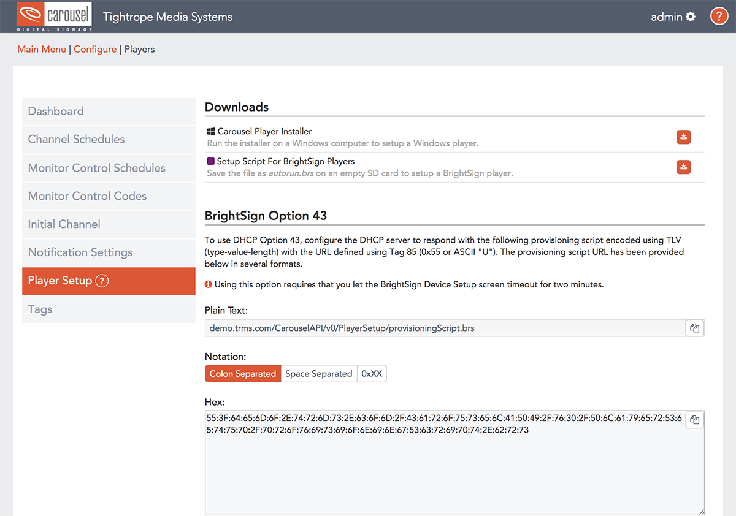Switch notation to Space Separated

click(x=319, y=374)
